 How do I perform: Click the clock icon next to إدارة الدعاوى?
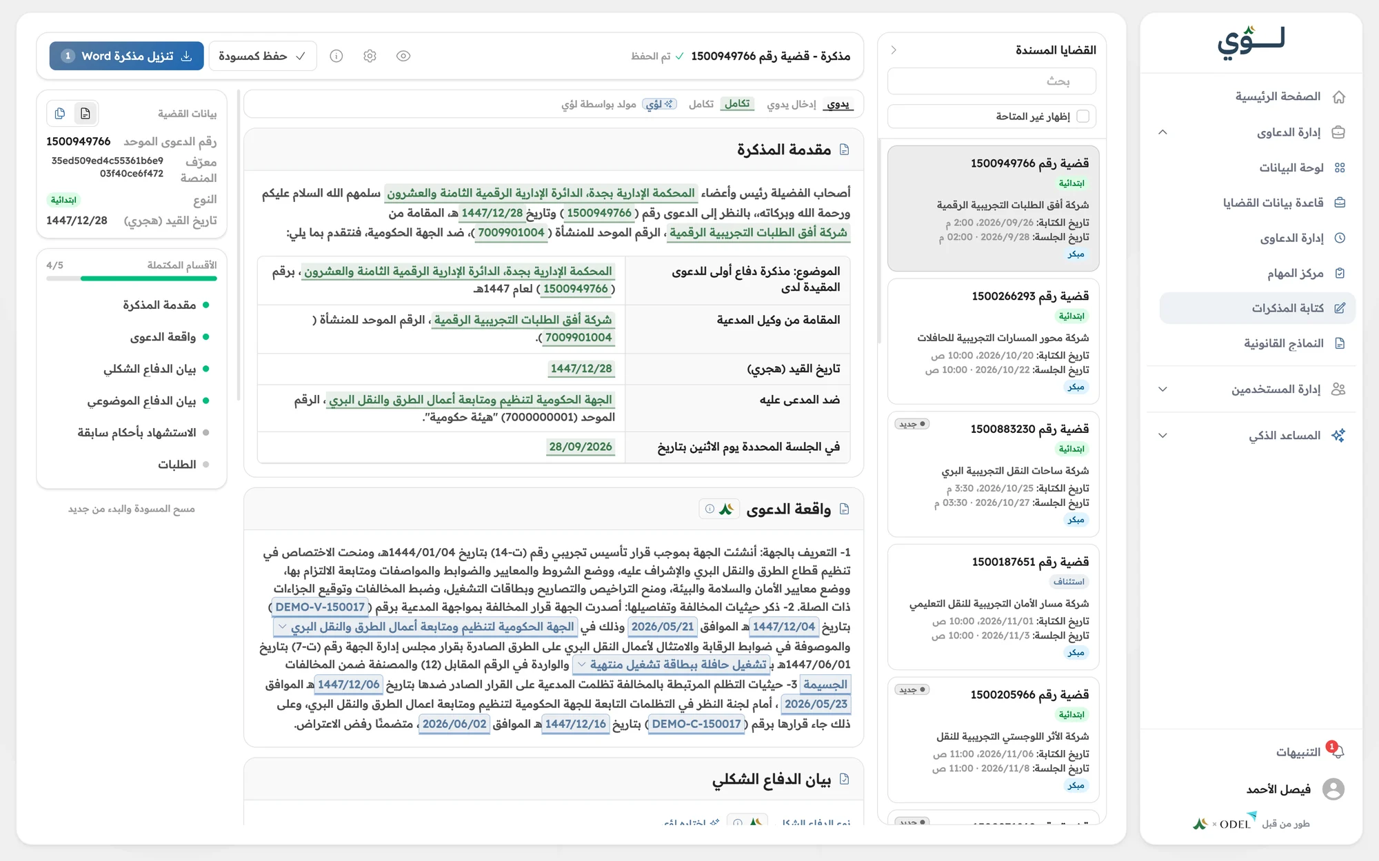click(1340, 238)
